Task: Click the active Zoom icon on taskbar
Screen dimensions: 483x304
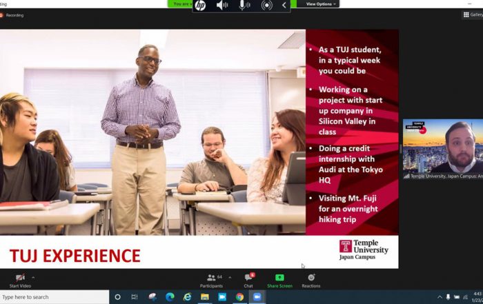Action: point(257,297)
